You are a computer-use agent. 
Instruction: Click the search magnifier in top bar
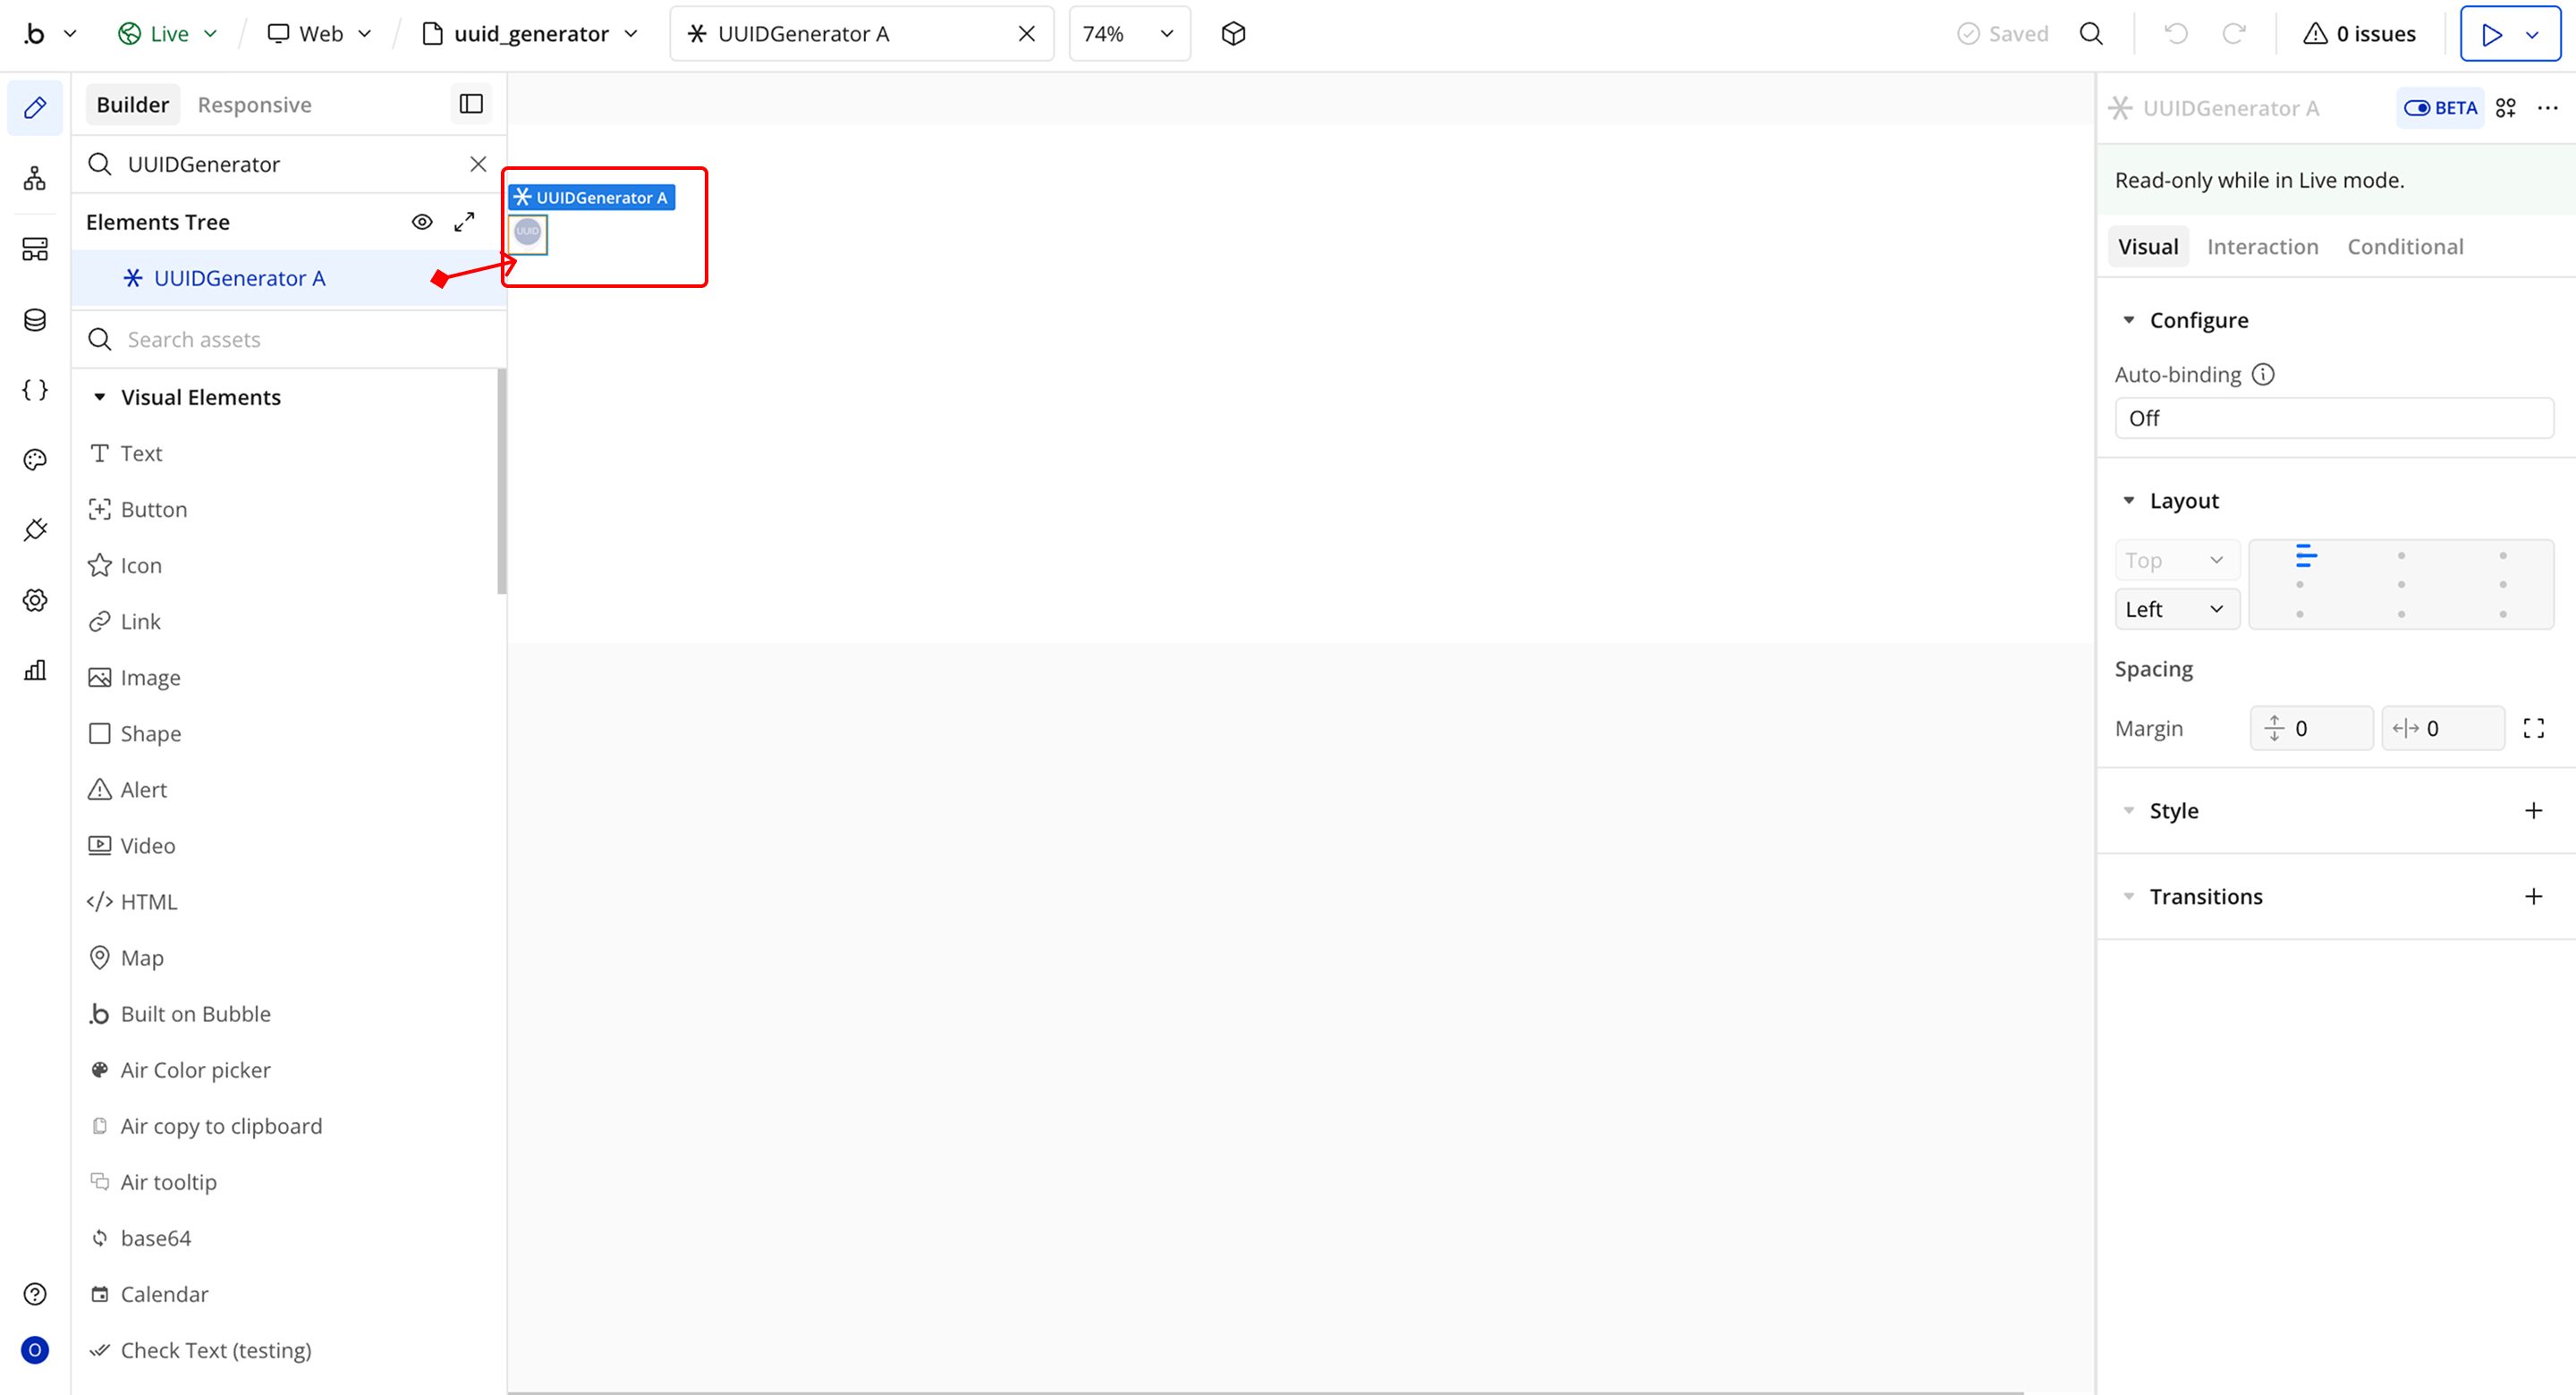[2091, 34]
